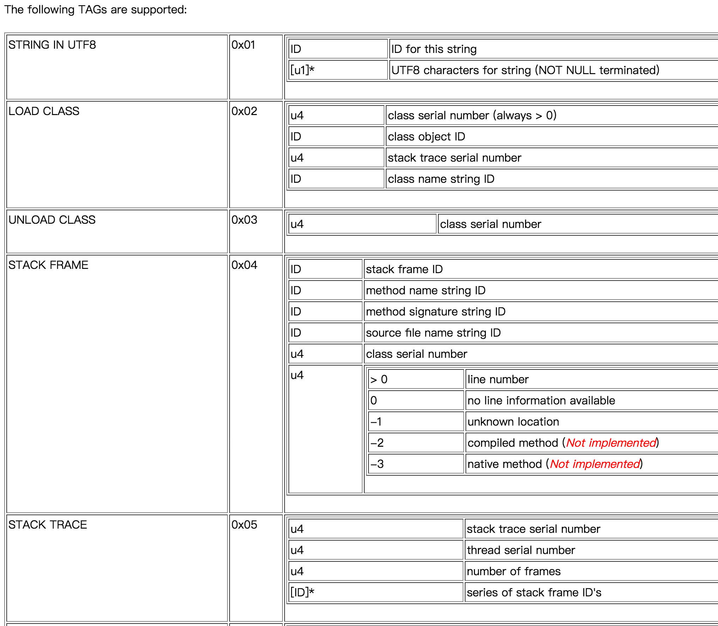Click the STRING IN UTF8 tag cell
Screen dimensions: 718x626
click(52, 45)
